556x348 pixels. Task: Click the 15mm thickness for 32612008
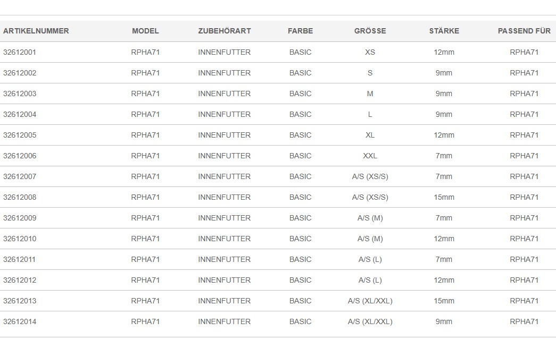(x=444, y=197)
